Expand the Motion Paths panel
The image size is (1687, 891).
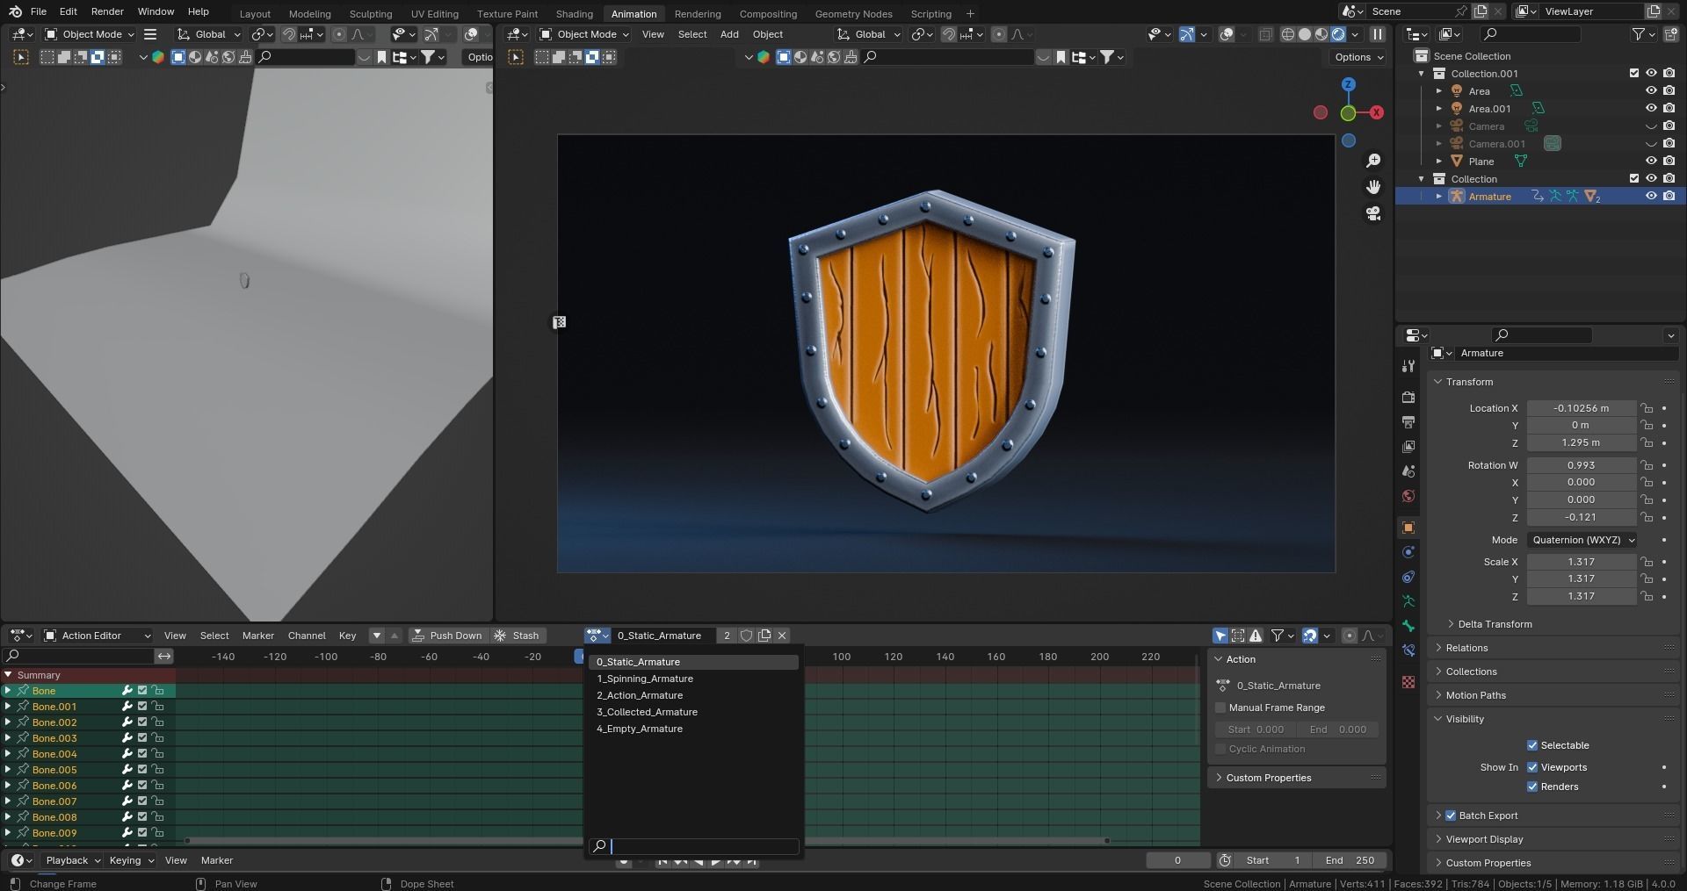[x=1475, y=695]
